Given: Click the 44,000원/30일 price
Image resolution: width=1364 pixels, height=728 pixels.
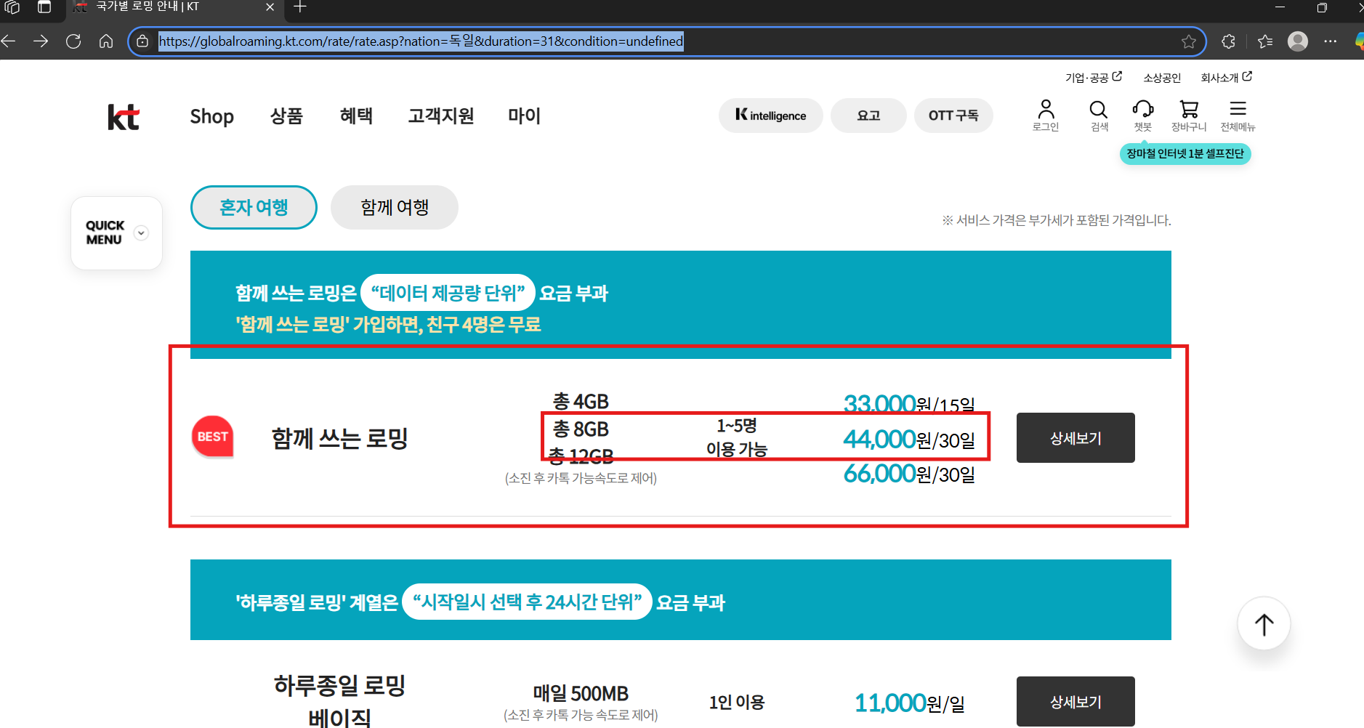Looking at the screenshot, I should [909, 440].
